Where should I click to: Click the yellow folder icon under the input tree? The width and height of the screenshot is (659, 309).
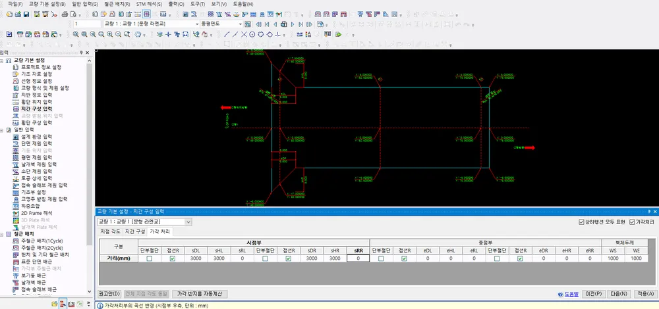click(x=54, y=303)
